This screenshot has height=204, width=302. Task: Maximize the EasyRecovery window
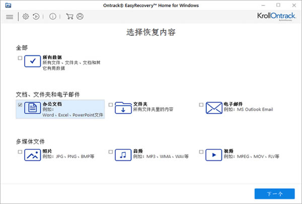pyautogui.click(x=278, y=5)
